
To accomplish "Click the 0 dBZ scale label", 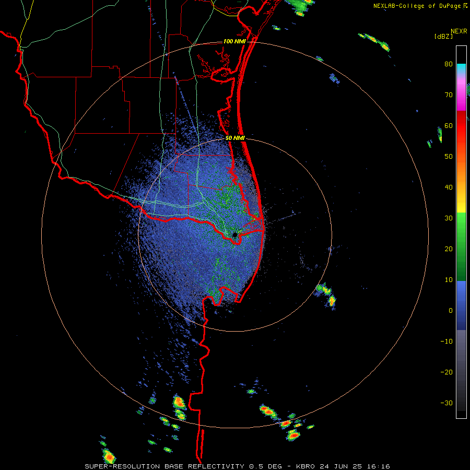I will pos(451,311).
